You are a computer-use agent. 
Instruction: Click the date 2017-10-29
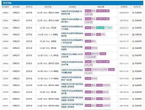[124, 79]
